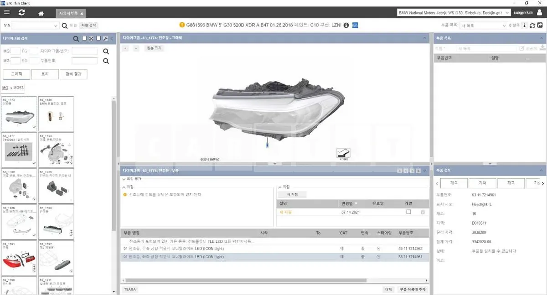
Task: Switch to the 검색 결과 tab
Action: 73,74
